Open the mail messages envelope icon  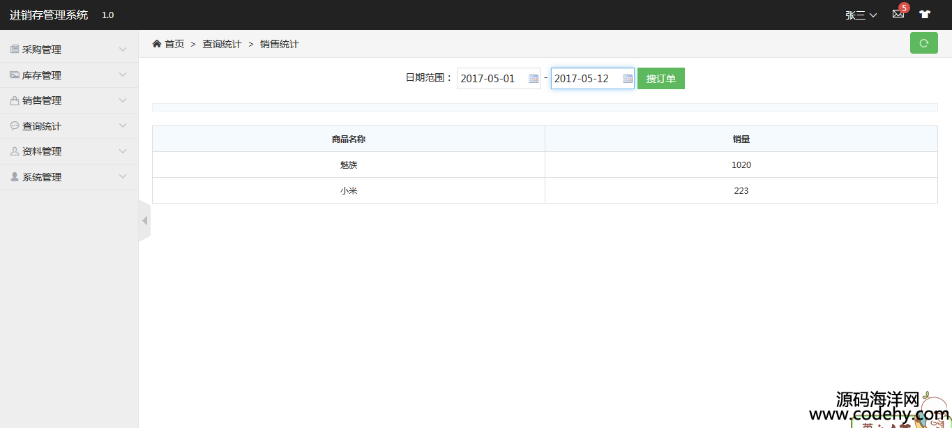pyautogui.click(x=898, y=14)
